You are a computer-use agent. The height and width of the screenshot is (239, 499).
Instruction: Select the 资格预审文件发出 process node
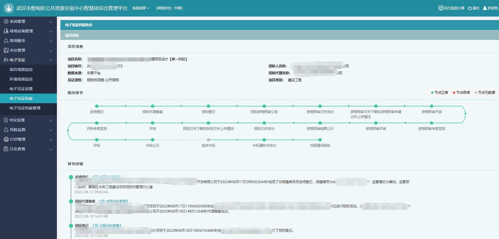coord(320,106)
